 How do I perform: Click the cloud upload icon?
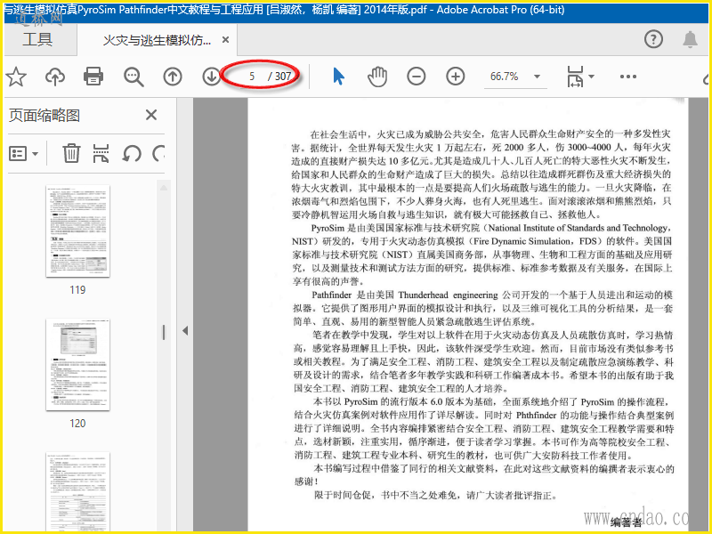coord(55,77)
